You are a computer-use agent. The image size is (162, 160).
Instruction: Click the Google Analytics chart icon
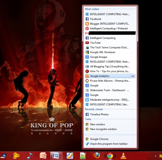click(87, 76)
